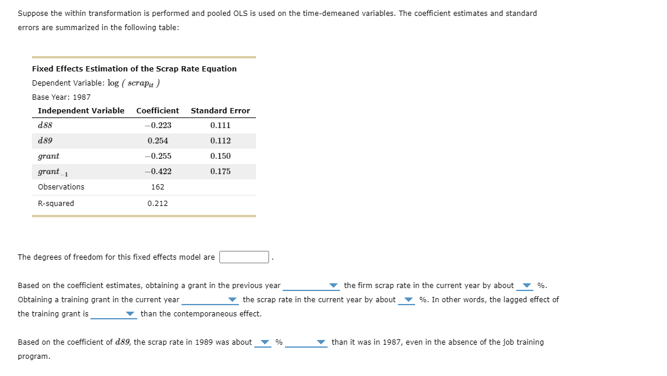The height and width of the screenshot is (376, 667).
Task: Open the dropdown before "than it was in 1987"
Action: [x=320, y=342]
